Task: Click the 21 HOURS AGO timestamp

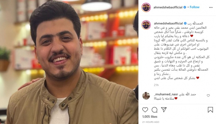Action: 151,122
